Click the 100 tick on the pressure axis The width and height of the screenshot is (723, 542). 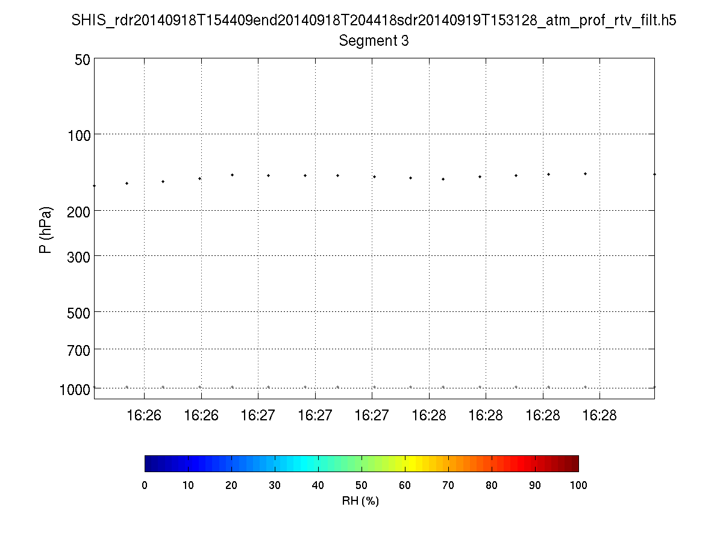tap(75, 134)
